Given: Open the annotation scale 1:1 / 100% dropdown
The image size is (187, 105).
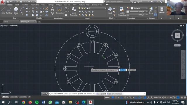Looking at the screenshot, I should 158,97.
